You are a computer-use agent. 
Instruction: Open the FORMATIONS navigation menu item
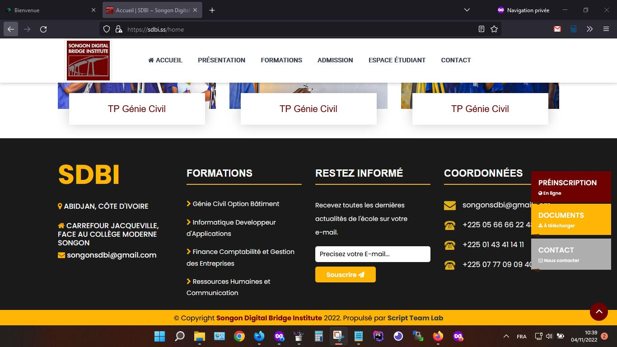281,60
